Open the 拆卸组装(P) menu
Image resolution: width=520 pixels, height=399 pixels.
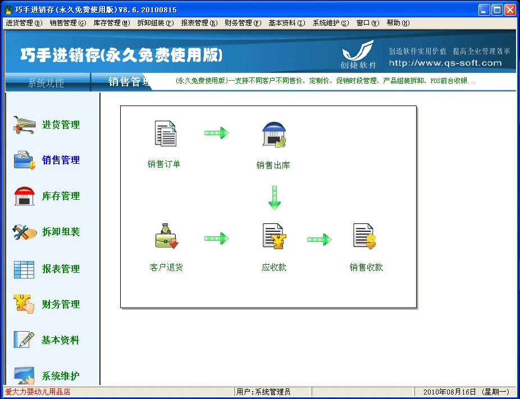[x=156, y=23]
